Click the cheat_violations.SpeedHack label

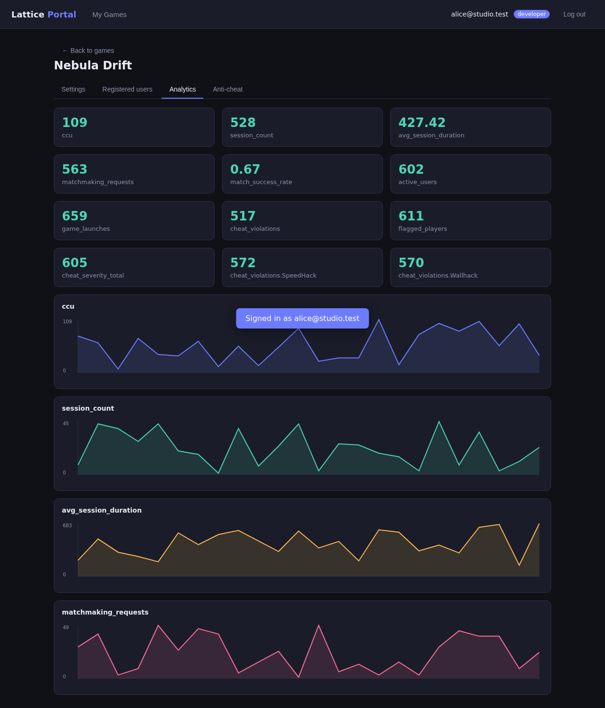point(273,276)
